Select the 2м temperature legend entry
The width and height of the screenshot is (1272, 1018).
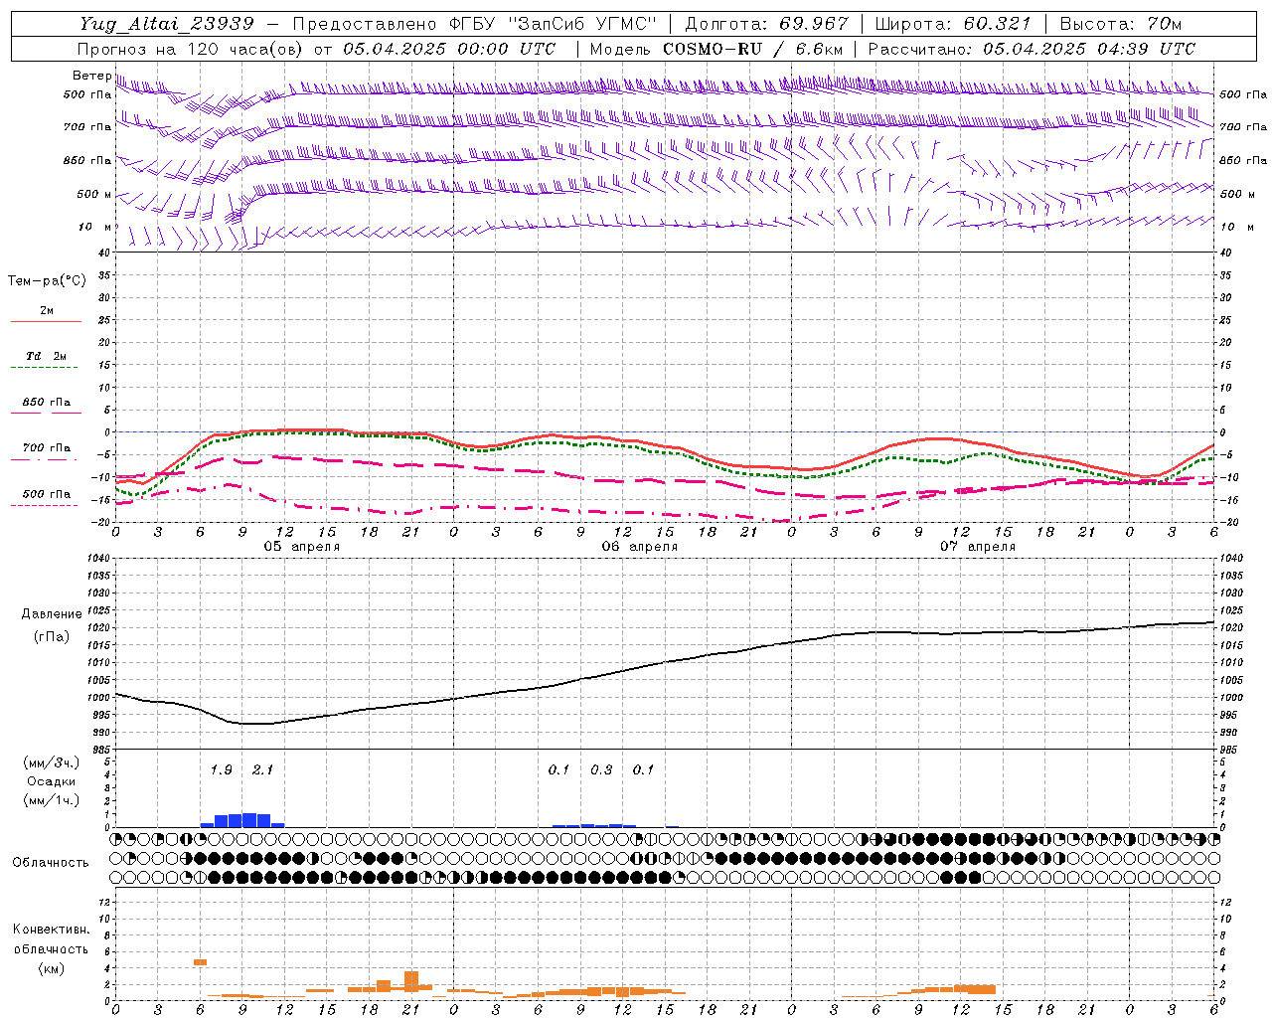pos(46,310)
